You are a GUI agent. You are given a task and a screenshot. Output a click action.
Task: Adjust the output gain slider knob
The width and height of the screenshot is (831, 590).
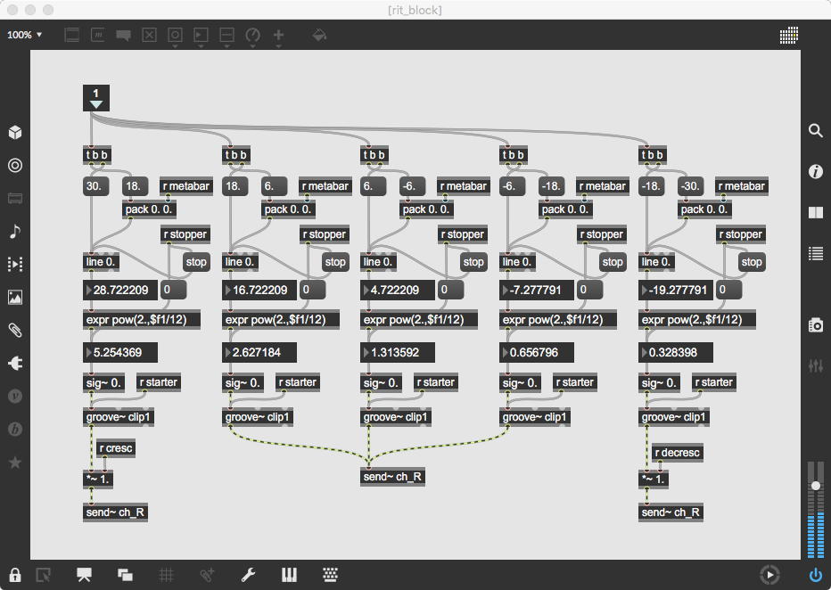(x=816, y=486)
